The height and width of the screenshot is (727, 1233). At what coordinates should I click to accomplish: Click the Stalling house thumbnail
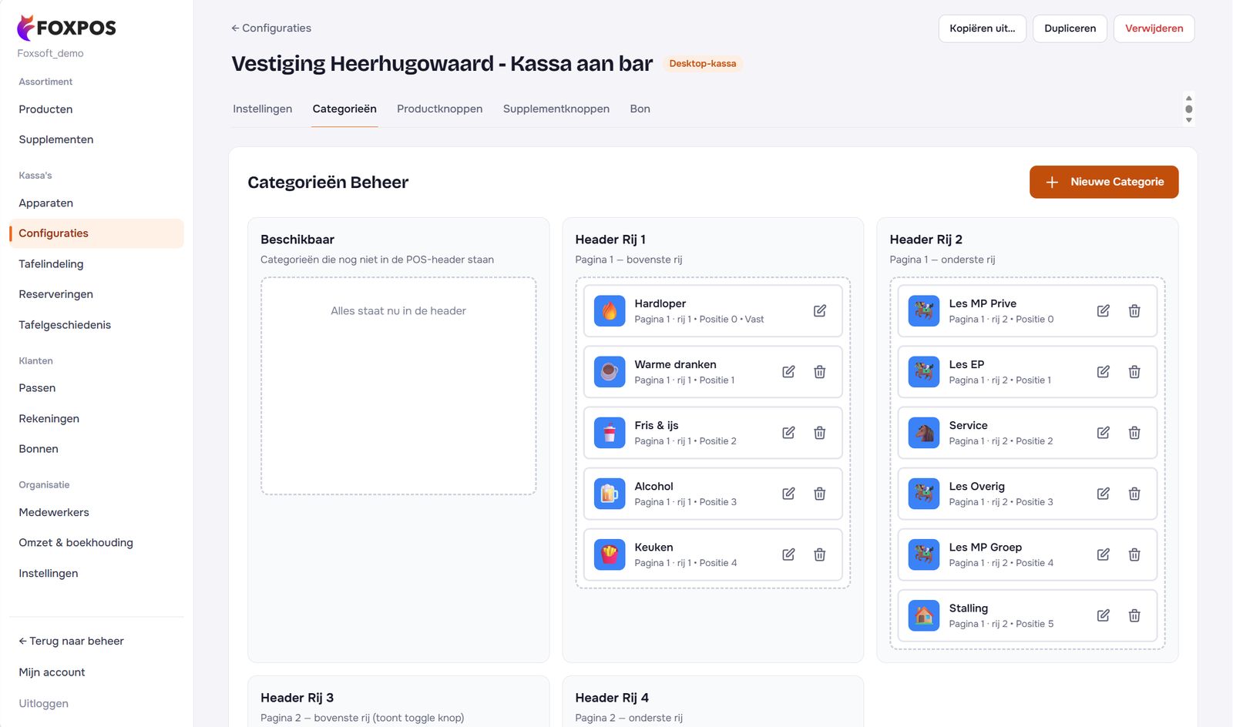(x=924, y=615)
